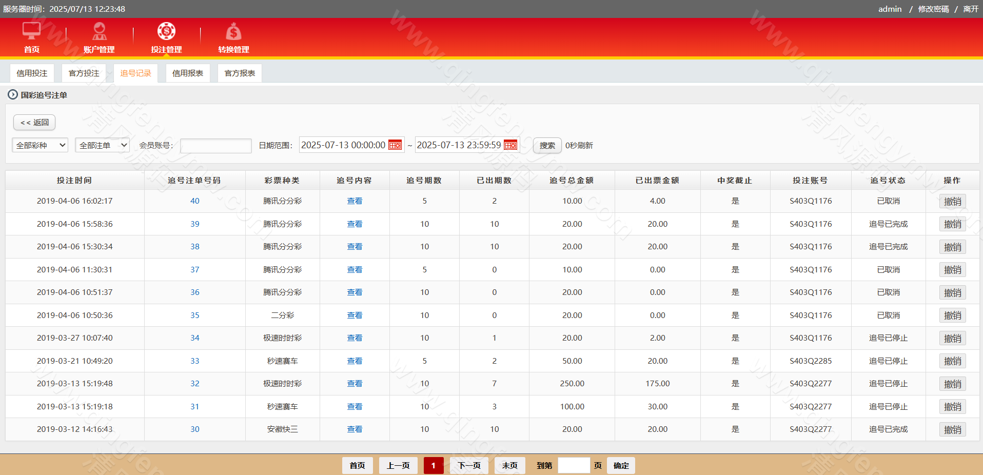
Task: Focus the 会员账号 input field
Action: coord(216,146)
